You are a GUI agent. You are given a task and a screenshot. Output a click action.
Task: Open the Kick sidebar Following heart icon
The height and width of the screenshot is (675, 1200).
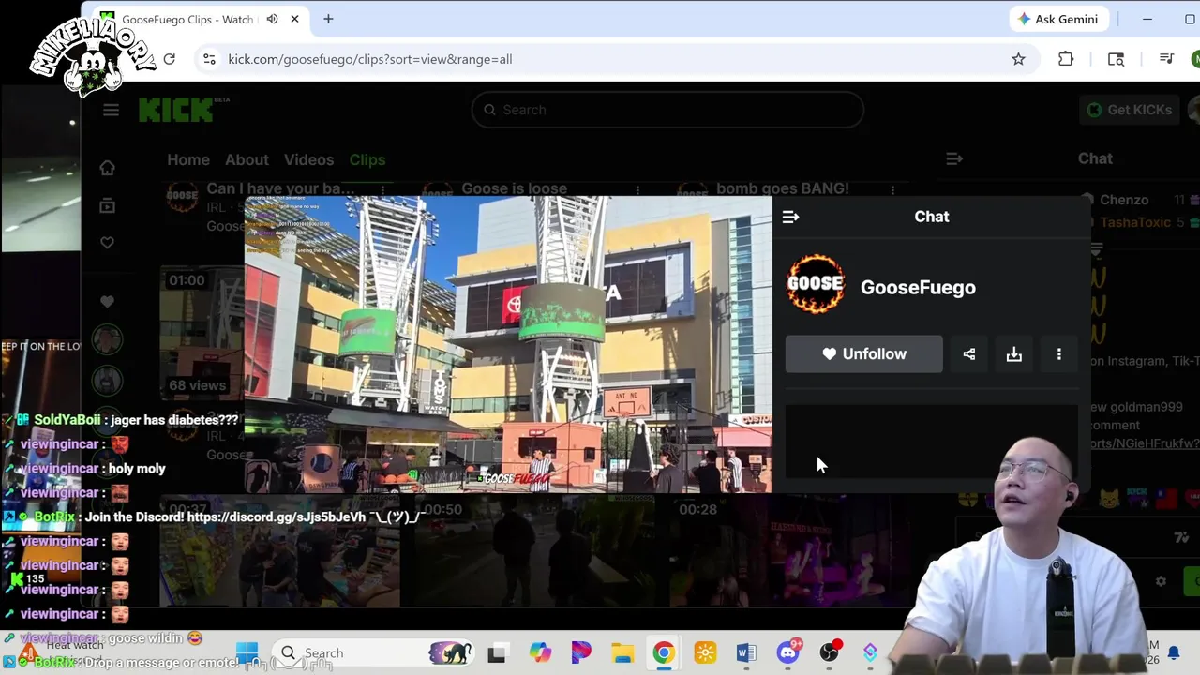[x=108, y=243]
